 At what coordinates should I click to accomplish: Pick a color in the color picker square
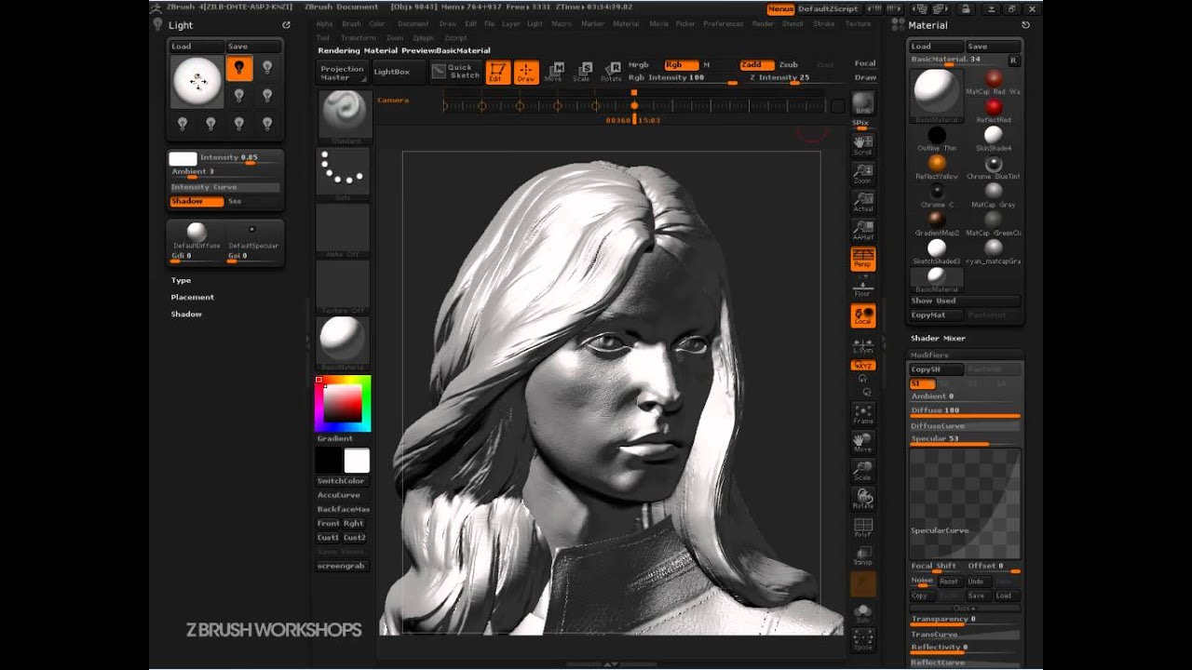pyautogui.click(x=342, y=403)
